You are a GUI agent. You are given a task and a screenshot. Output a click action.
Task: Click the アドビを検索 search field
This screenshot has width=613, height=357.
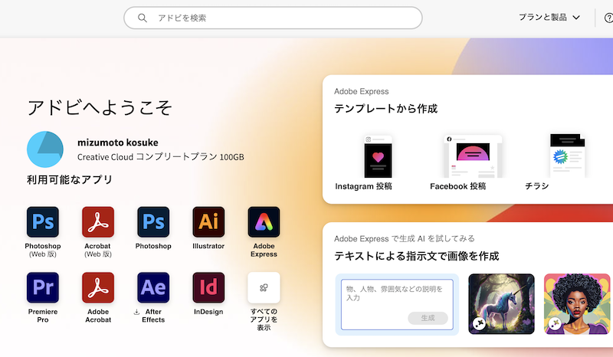tap(273, 18)
